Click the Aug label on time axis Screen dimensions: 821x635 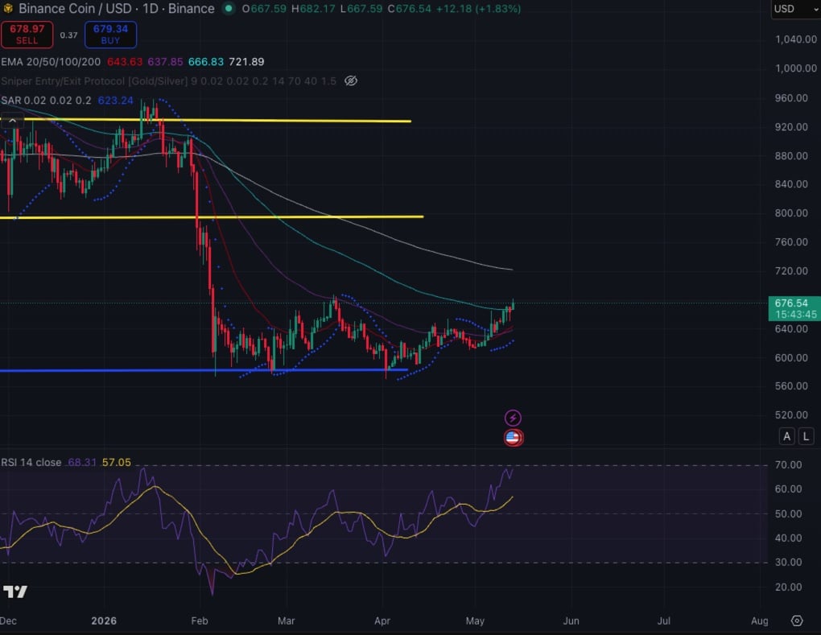(759, 621)
